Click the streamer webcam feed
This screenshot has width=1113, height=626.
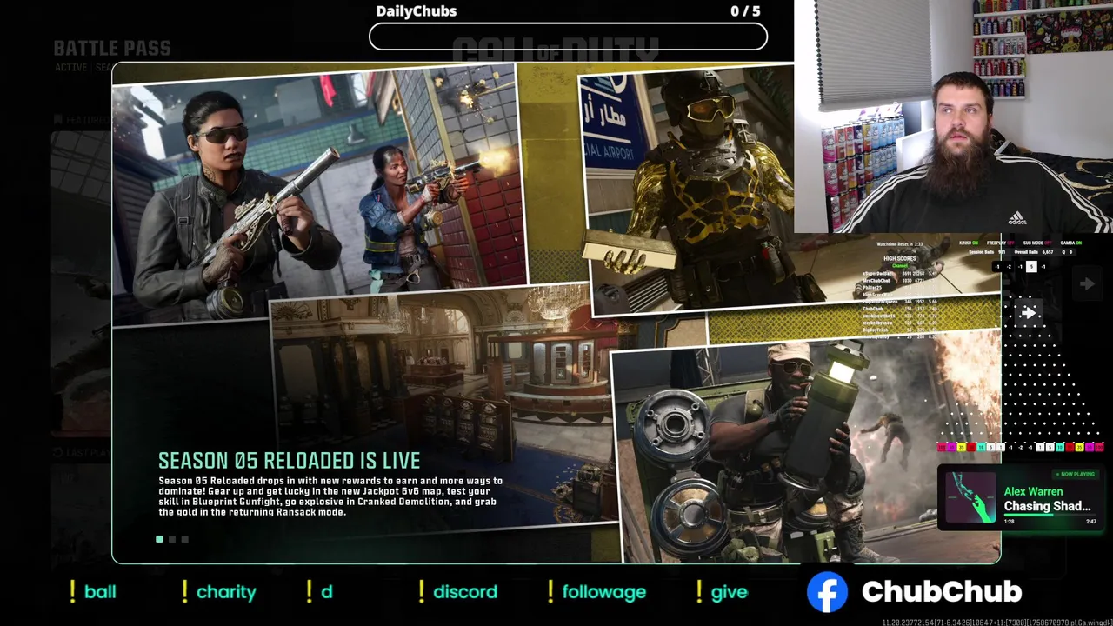click(953, 117)
